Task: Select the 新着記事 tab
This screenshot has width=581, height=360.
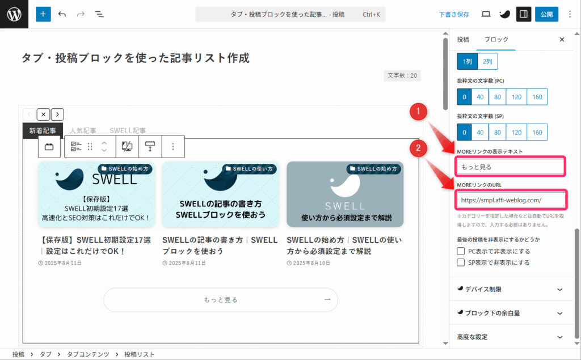Action: coord(43,131)
